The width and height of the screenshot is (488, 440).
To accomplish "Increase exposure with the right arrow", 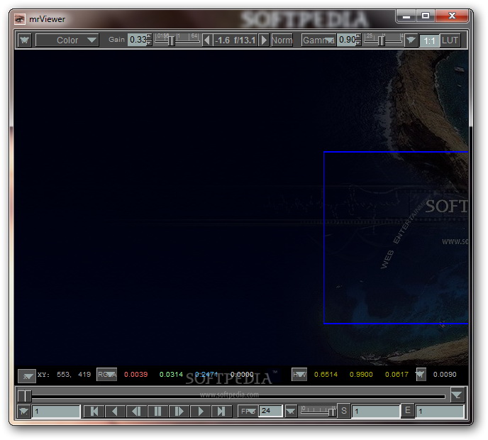I will [x=264, y=40].
